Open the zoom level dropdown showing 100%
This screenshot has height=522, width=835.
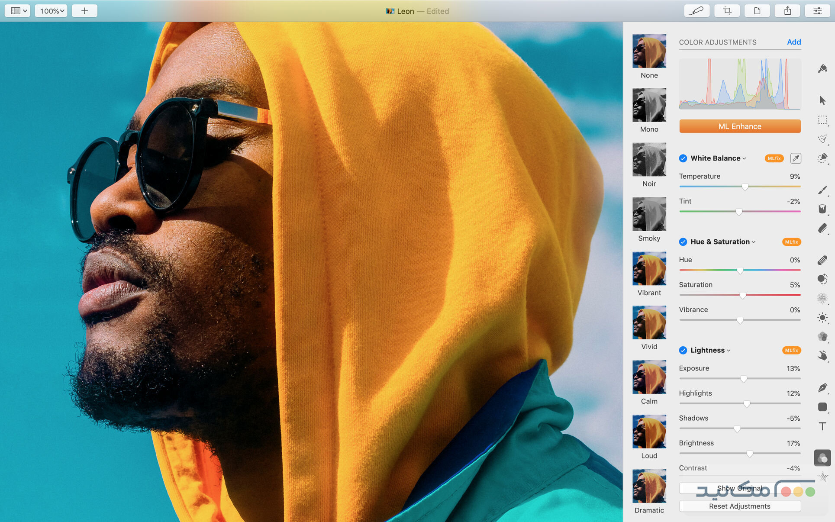click(50, 10)
